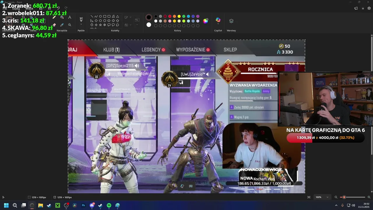Pick the Line shape
The image size is (373, 210).
[92, 16]
